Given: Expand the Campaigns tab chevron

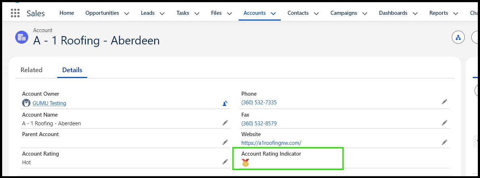Looking at the screenshot, I should [365, 13].
